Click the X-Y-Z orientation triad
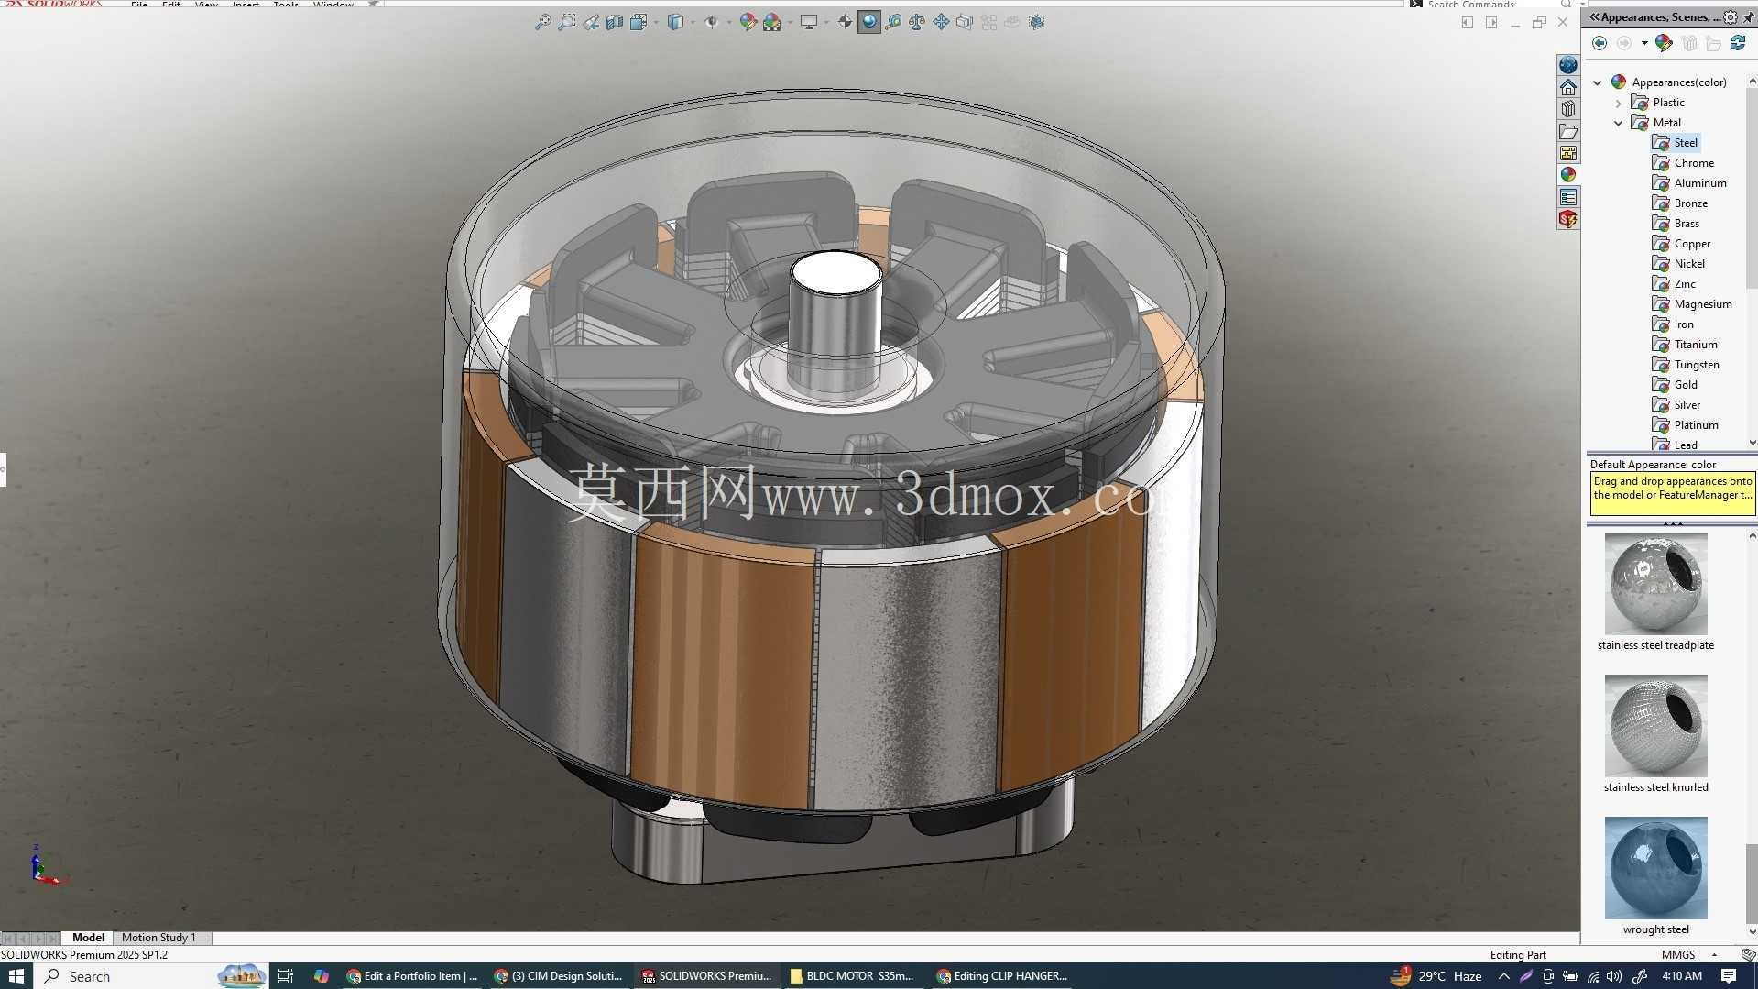The height and width of the screenshot is (989, 1758). 46,866
